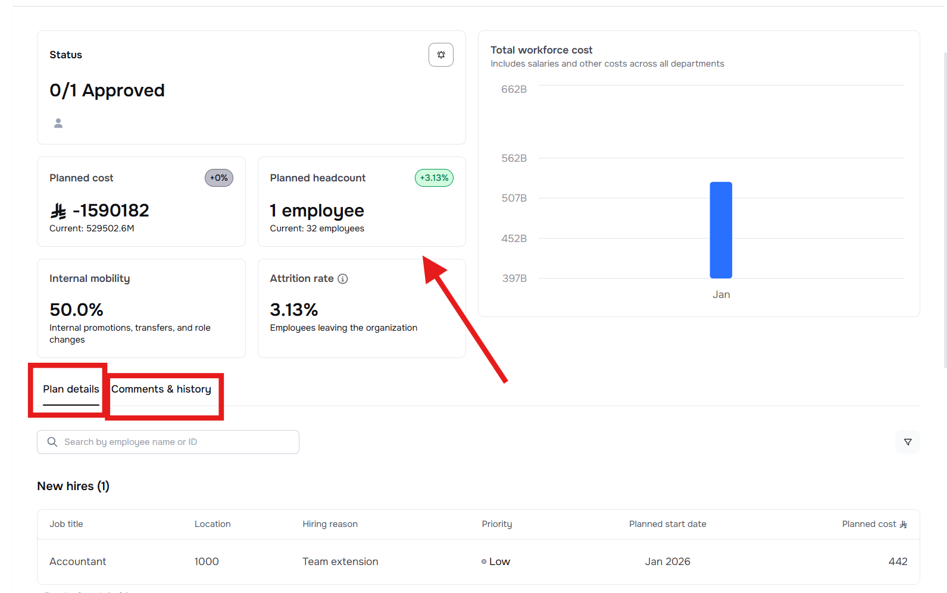Select the blue Jan bar in chart
Image resolution: width=947 pixels, height=593 pixels.
coord(721,230)
